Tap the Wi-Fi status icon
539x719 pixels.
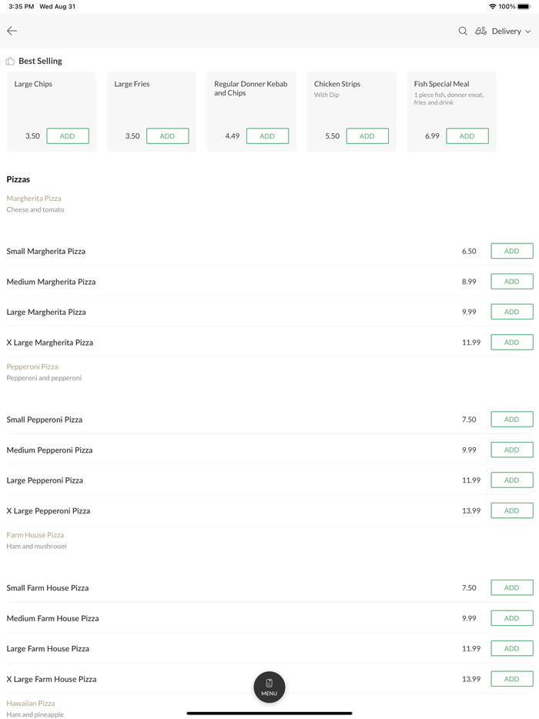tap(492, 6)
